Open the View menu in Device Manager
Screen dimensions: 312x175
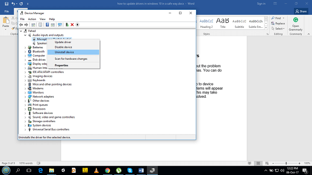pyautogui.click(x=42, y=19)
